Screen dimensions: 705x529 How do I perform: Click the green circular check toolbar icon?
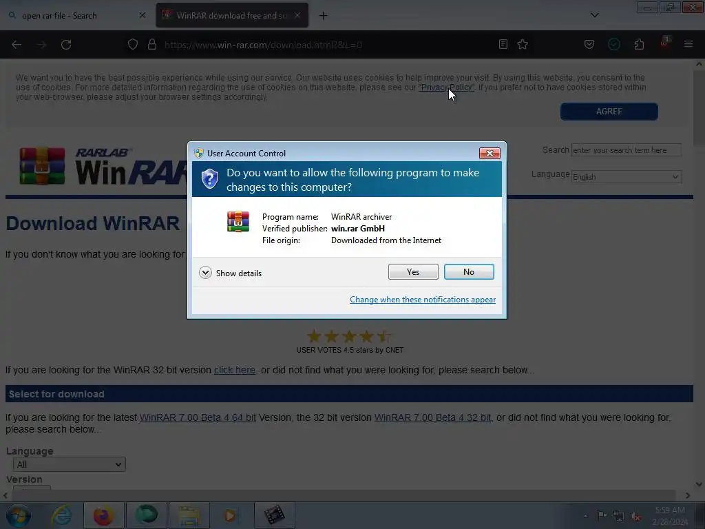pos(613,44)
